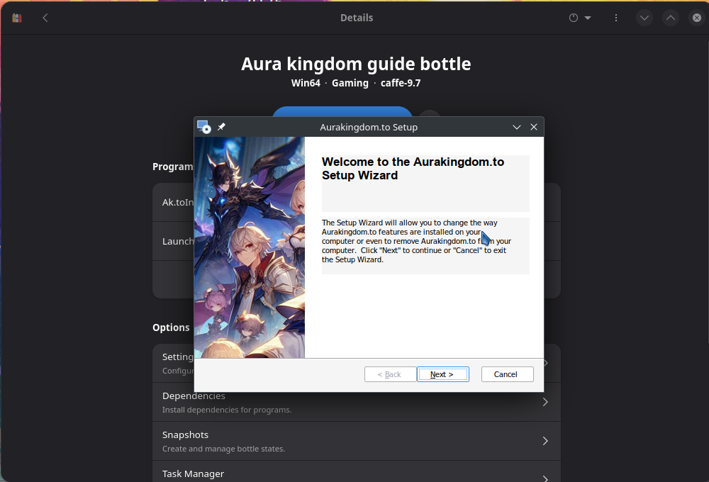The image size is (709, 482).
Task: Click the pin icon in Setup title bar
Action: pyautogui.click(x=221, y=127)
